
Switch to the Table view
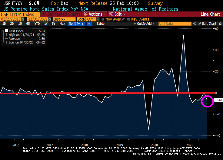[x=100, y=24]
